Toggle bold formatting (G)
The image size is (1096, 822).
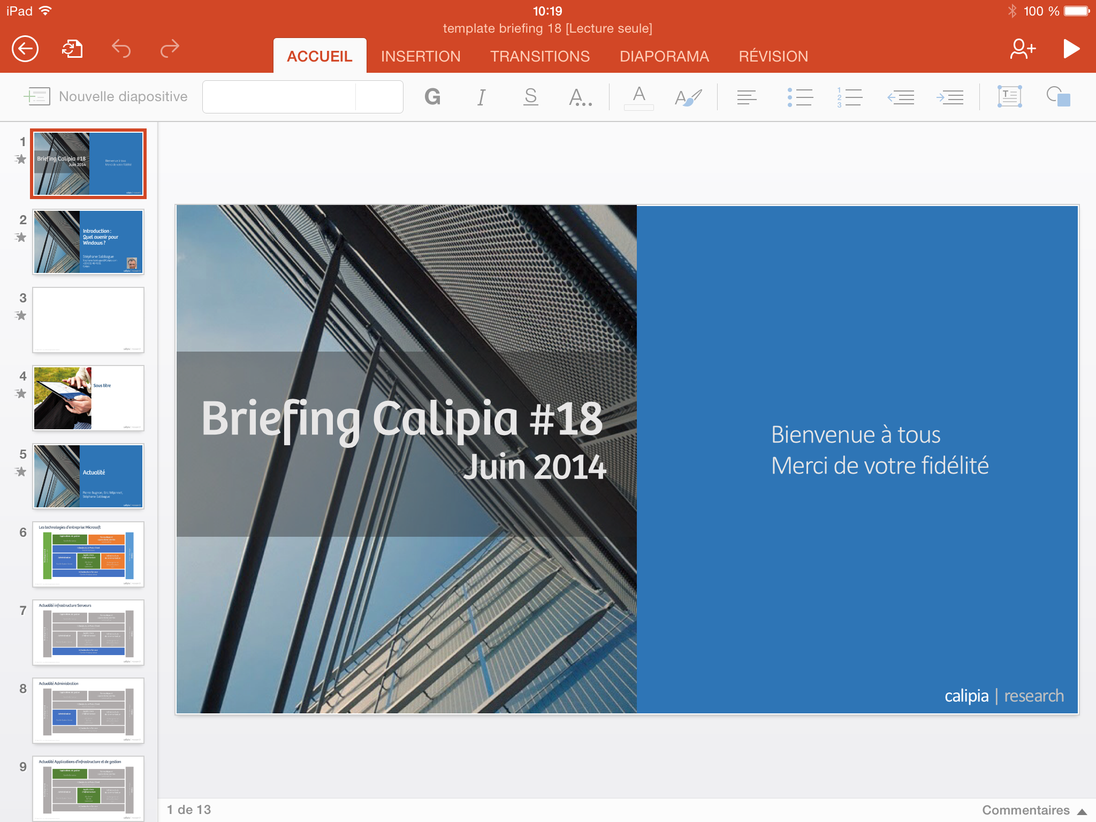[x=432, y=97]
